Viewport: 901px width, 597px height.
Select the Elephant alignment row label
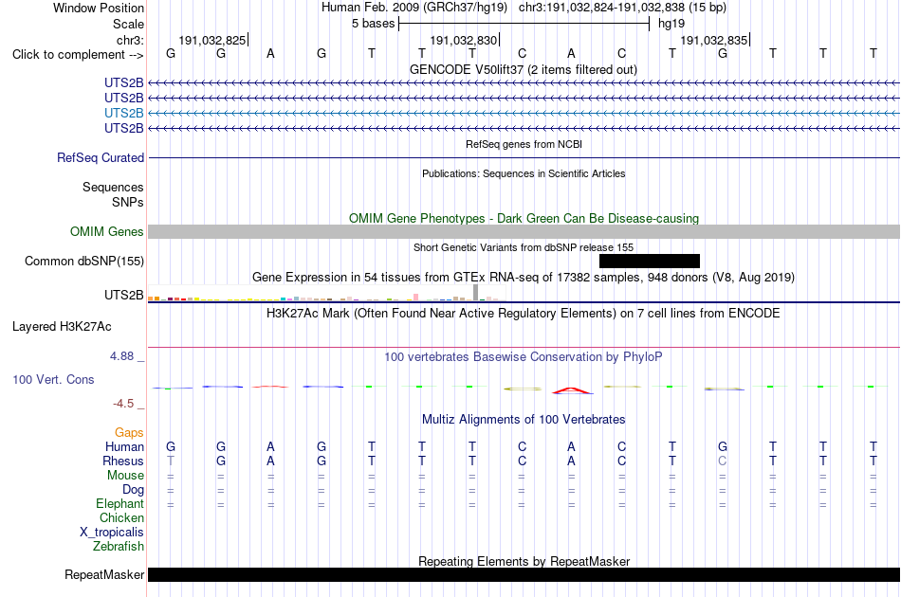(x=120, y=503)
